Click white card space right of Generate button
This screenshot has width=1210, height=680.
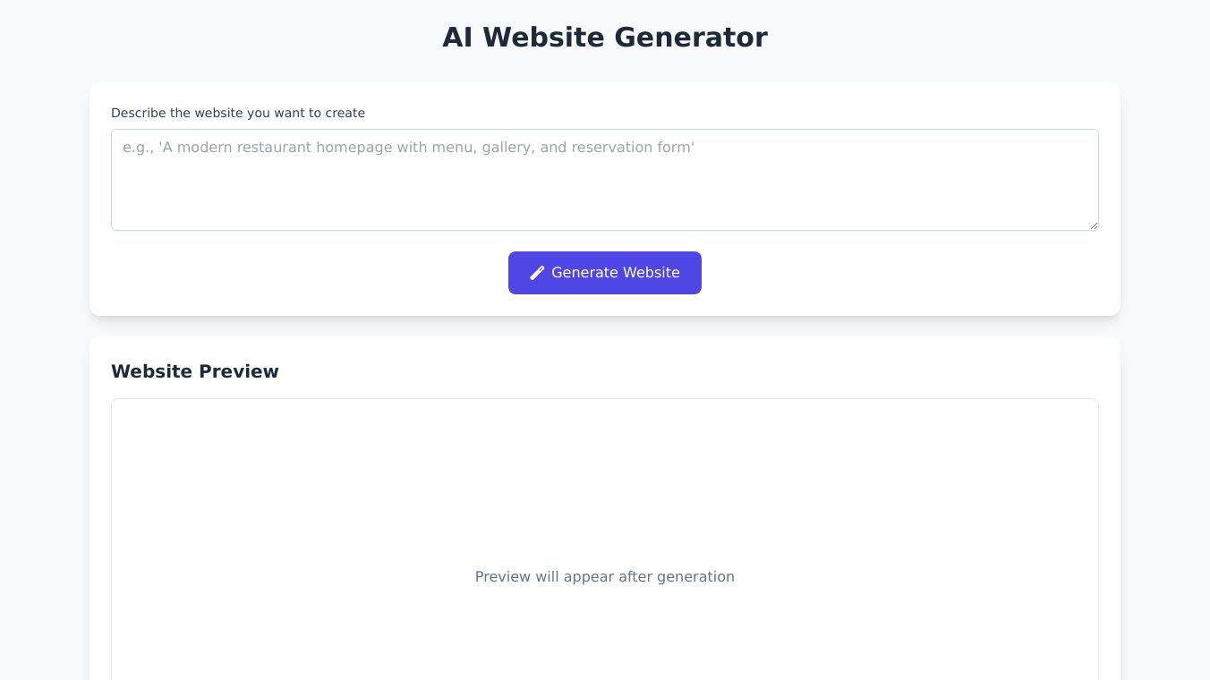tap(895, 273)
